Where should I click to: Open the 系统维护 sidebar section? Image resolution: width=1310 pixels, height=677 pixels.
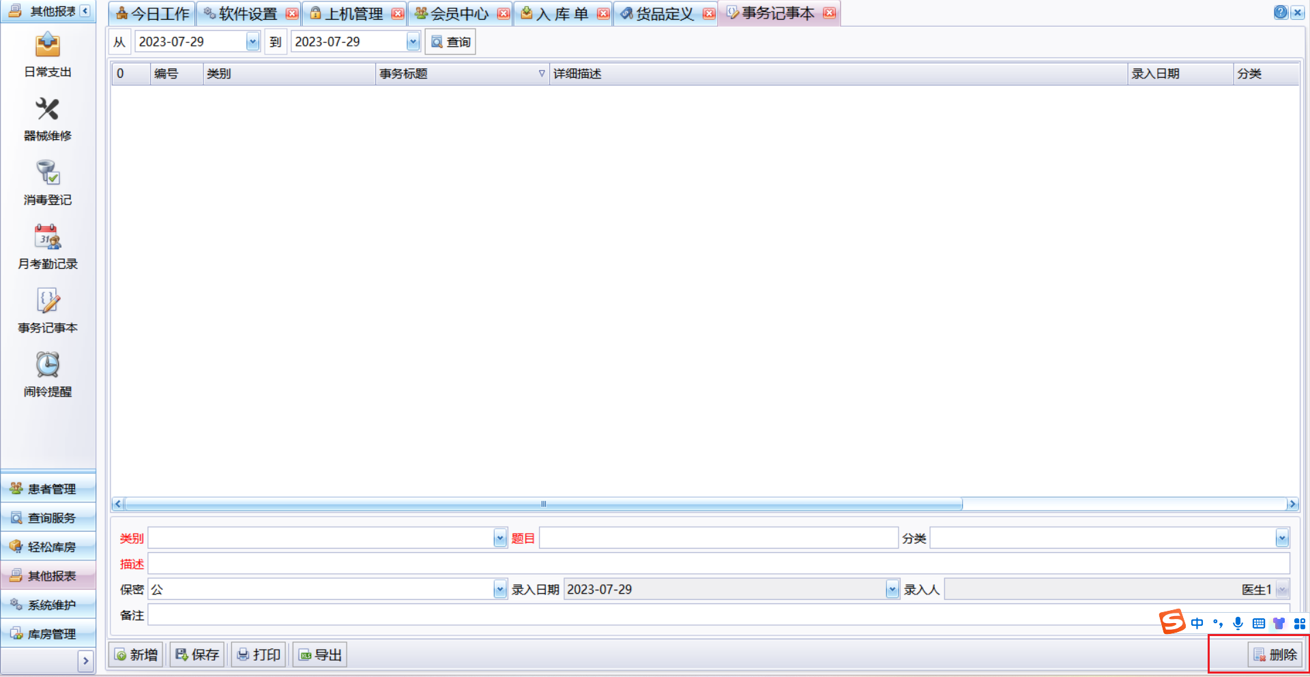point(48,605)
